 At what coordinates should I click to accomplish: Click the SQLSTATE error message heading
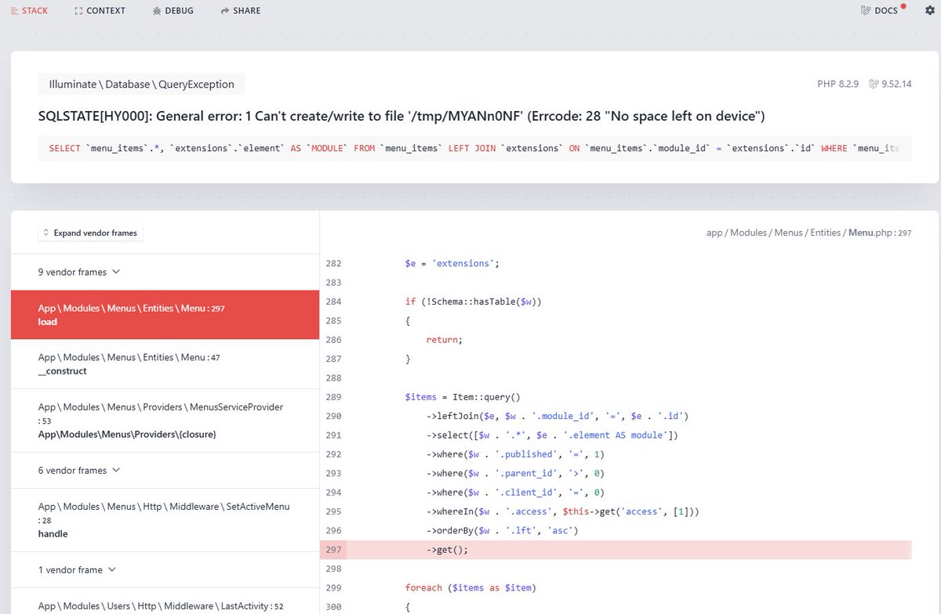tap(401, 116)
